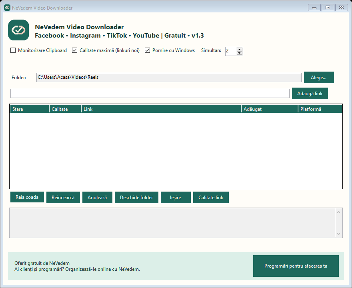
Task: Open folder chooser with Alege... button
Action: coord(319,78)
